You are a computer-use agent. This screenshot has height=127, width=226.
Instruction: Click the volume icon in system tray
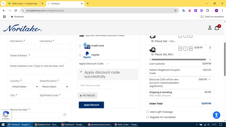209,125
